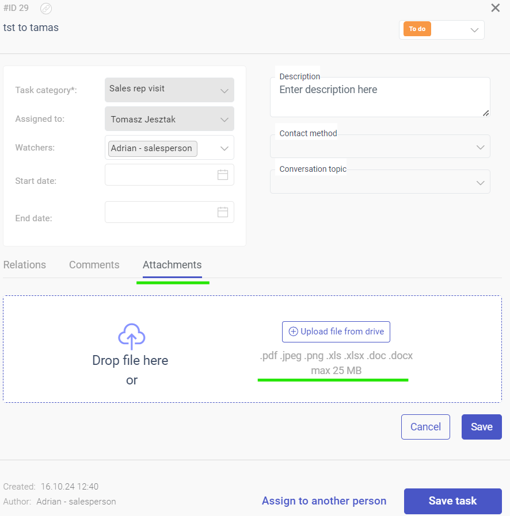Click the plus icon in Upload button

(293, 332)
